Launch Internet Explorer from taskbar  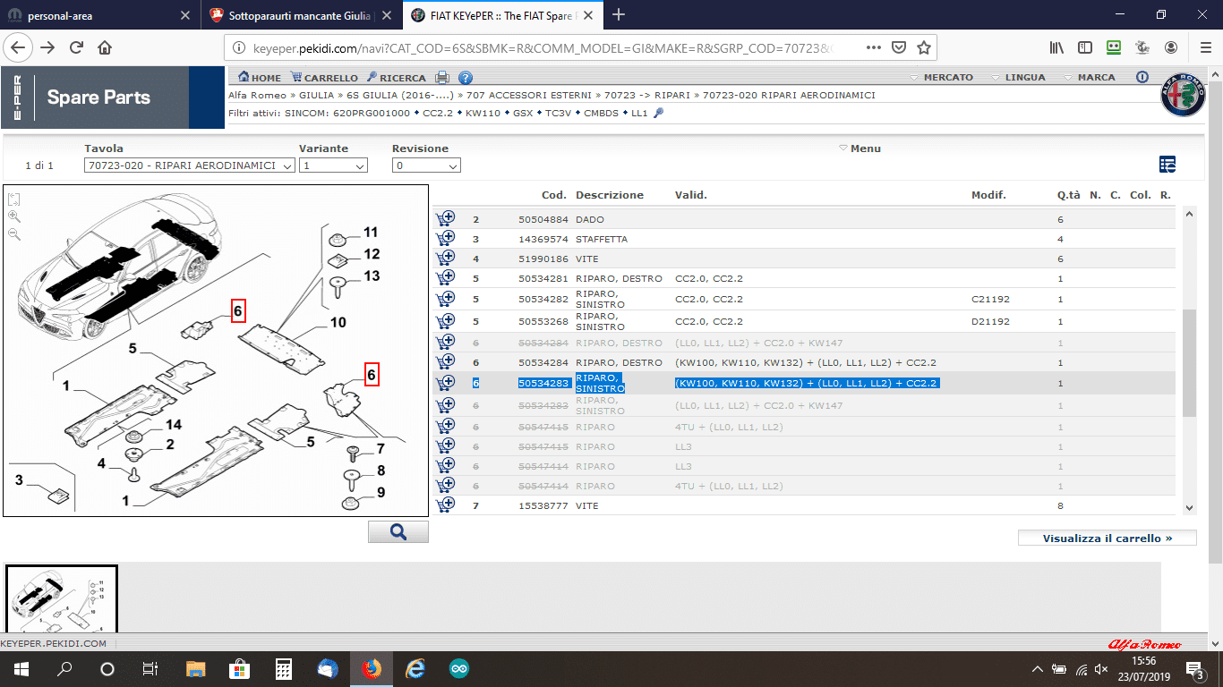(x=415, y=668)
